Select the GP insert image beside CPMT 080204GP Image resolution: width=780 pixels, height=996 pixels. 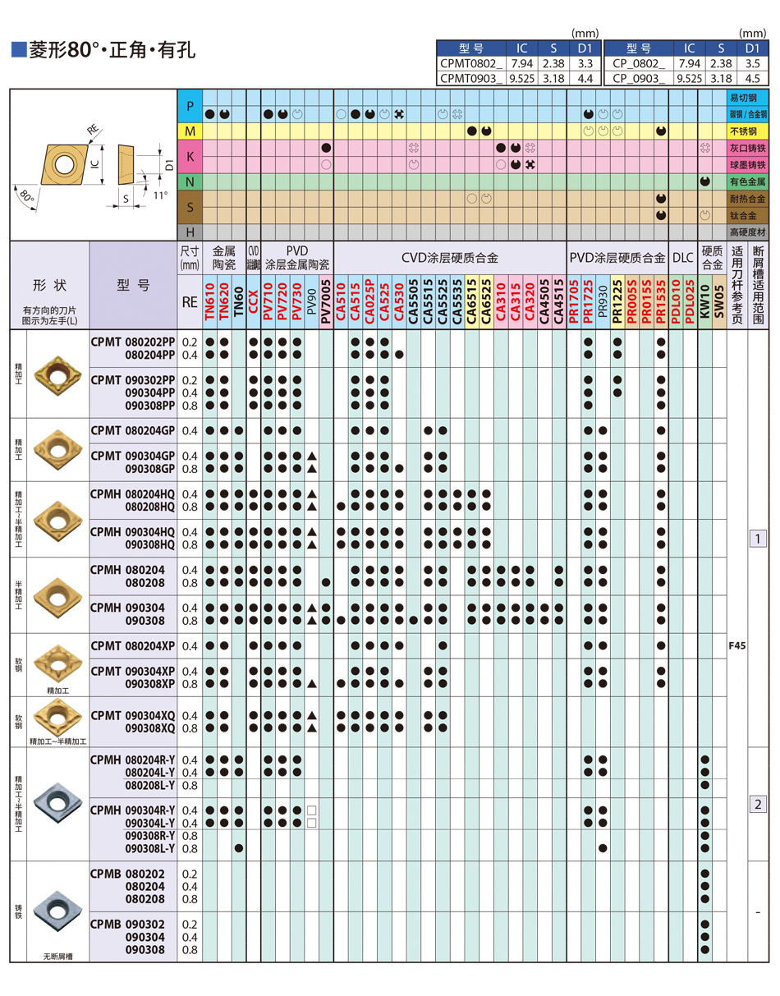coord(57,448)
